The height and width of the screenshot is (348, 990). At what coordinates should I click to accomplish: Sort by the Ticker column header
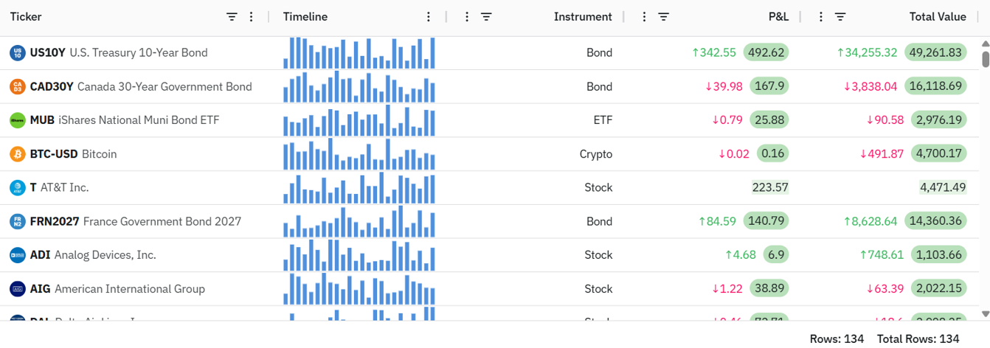coord(26,17)
